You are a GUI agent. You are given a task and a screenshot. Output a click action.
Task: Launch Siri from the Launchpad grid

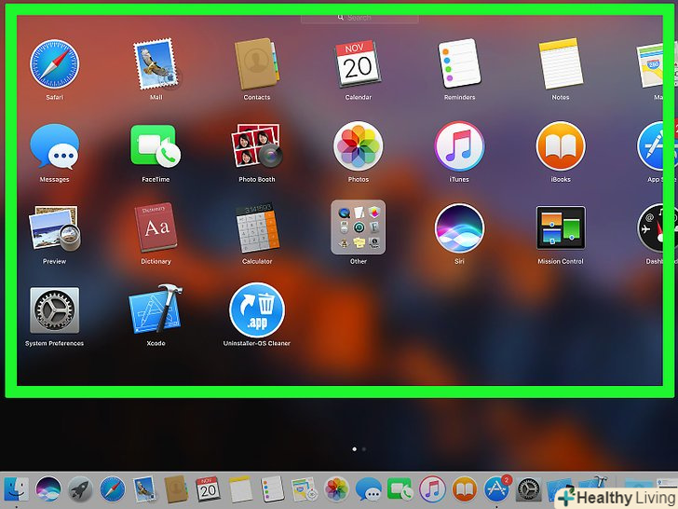[x=459, y=228]
